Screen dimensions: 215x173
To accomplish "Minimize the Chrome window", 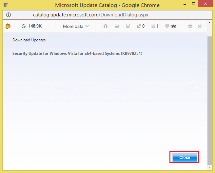I will [x=185, y=4].
